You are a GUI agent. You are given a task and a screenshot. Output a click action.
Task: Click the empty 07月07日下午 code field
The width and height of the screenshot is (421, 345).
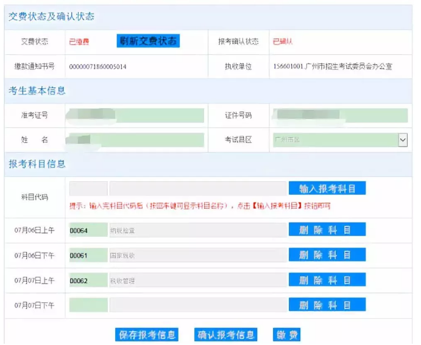(x=88, y=305)
